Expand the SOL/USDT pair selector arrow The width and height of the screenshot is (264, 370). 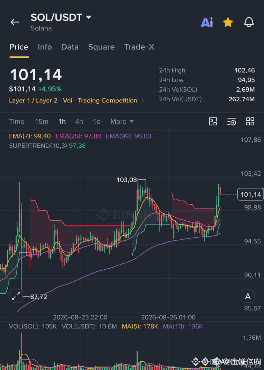[89, 17]
